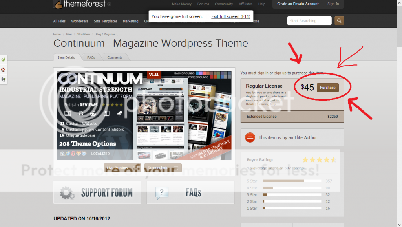Click the sign in link above license box

click(263, 73)
